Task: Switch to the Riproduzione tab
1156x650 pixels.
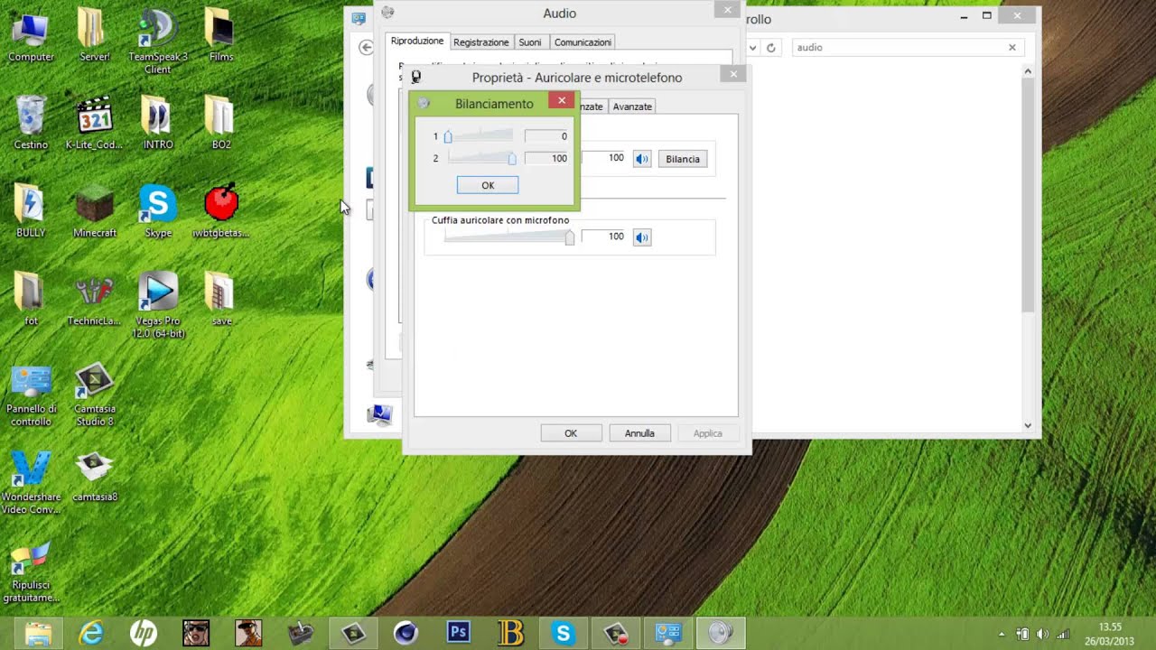Action: pos(417,42)
